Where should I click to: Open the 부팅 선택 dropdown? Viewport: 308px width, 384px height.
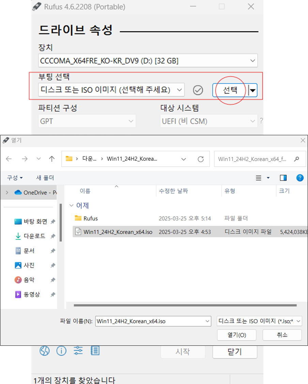[x=111, y=90]
